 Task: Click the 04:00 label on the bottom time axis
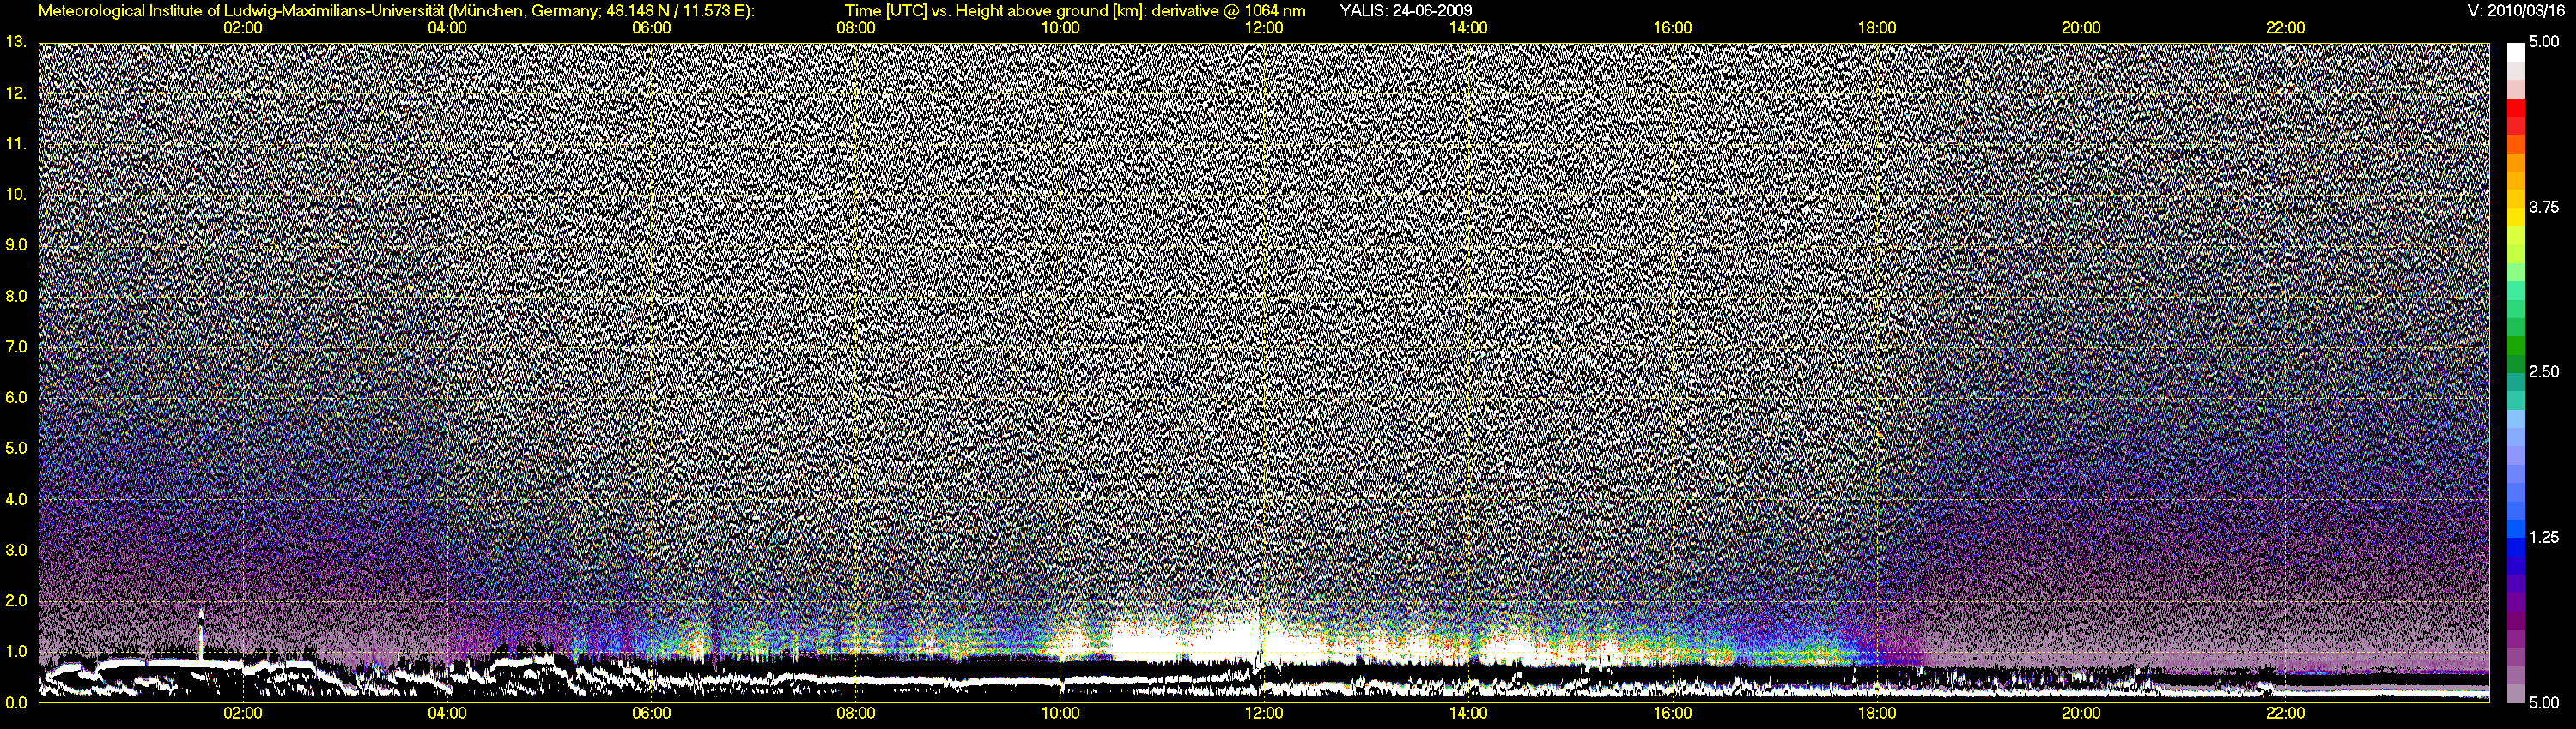point(447,713)
